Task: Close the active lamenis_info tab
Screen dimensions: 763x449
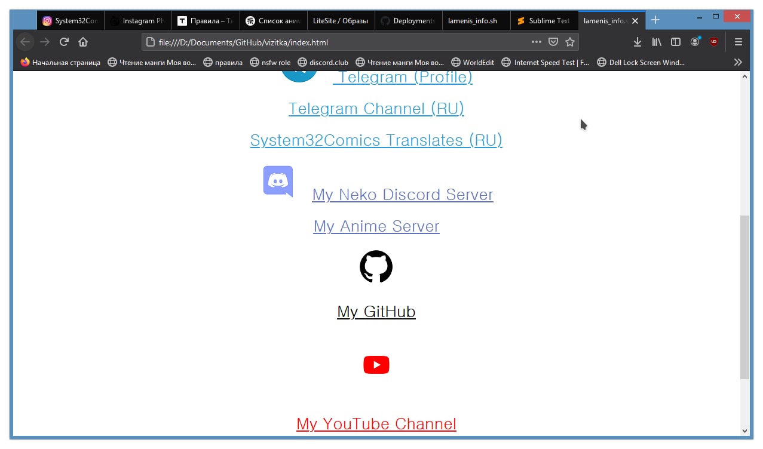Action: coord(635,20)
